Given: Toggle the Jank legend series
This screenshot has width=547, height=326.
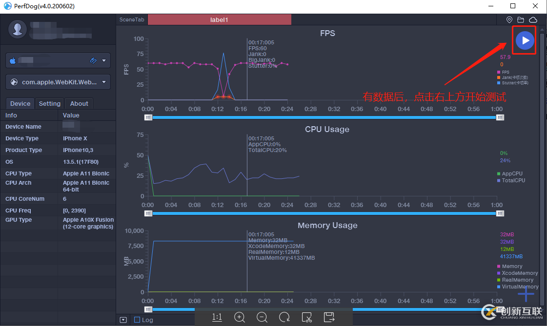Looking at the screenshot, I should tap(512, 77).
